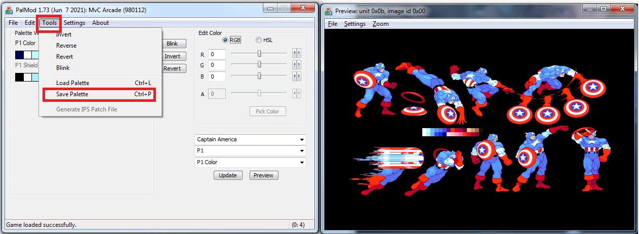Click the B channel slider thumb
This screenshot has width=639, height=234.
(x=259, y=75)
